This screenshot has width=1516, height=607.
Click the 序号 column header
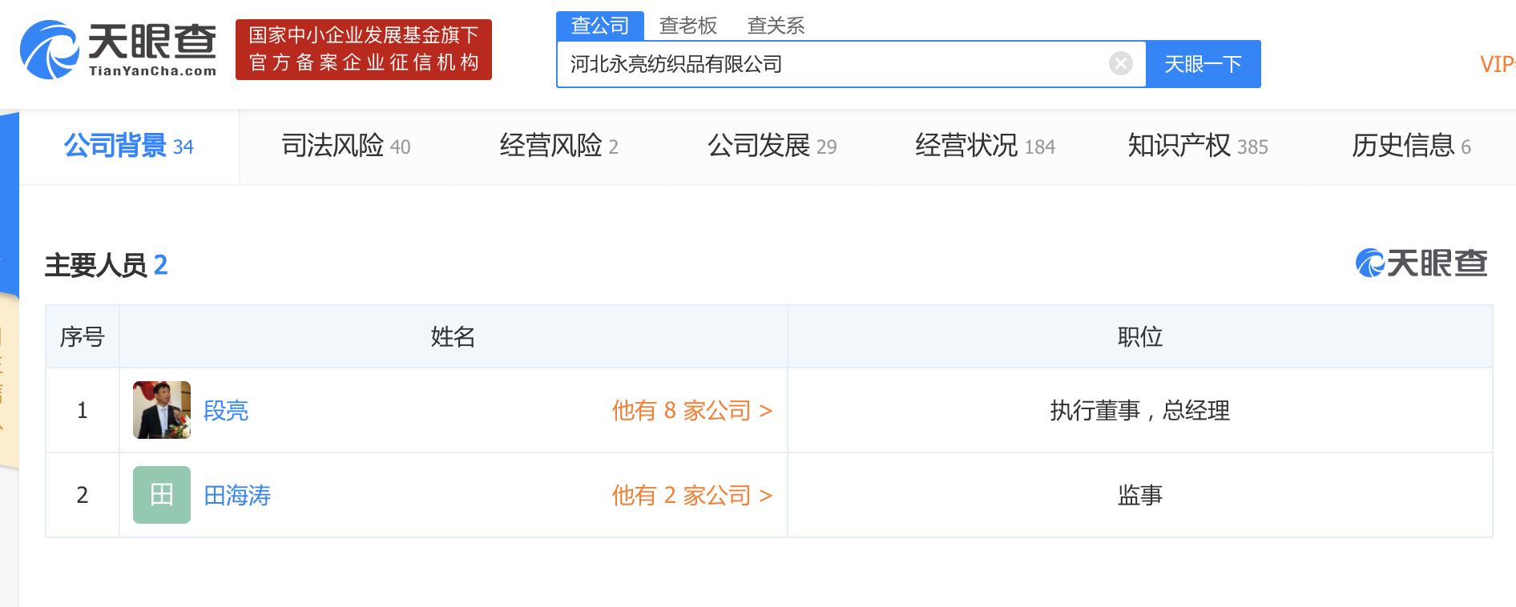pyautogui.click(x=83, y=337)
